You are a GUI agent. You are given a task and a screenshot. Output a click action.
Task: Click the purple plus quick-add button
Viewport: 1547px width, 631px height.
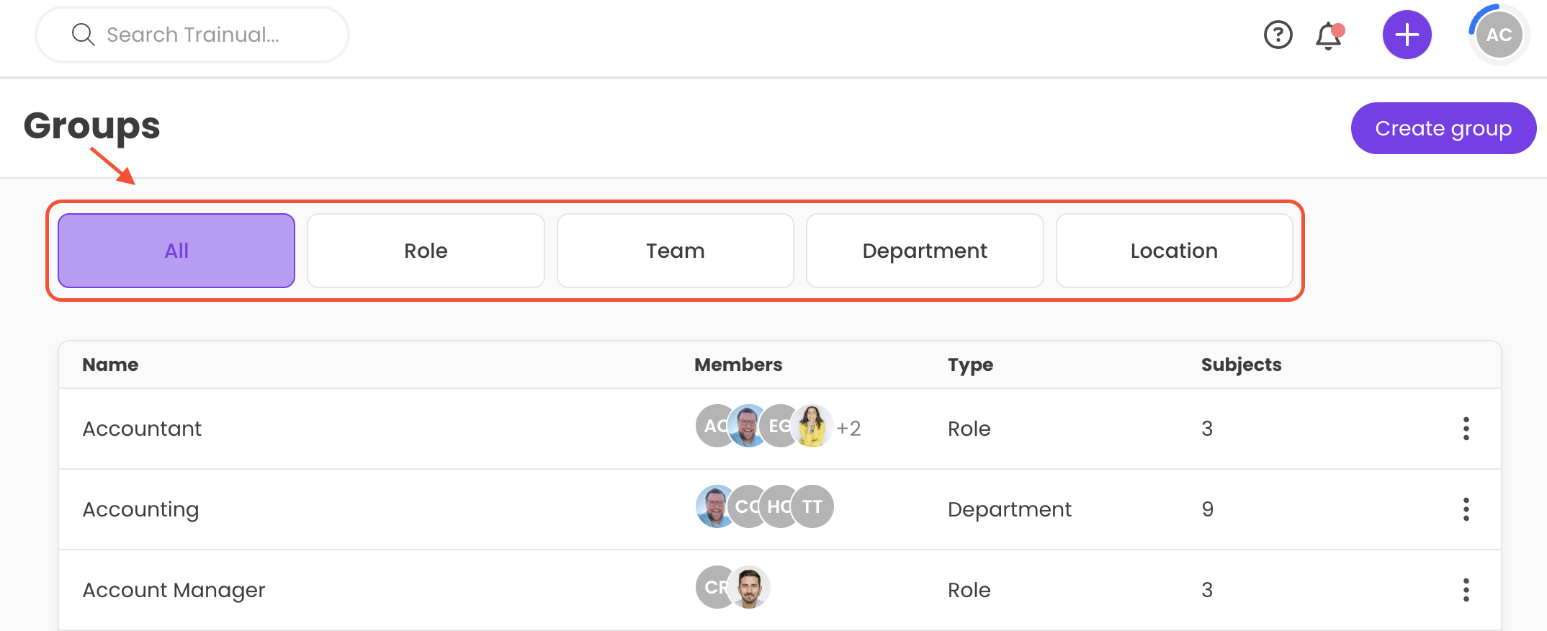pyautogui.click(x=1407, y=35)
